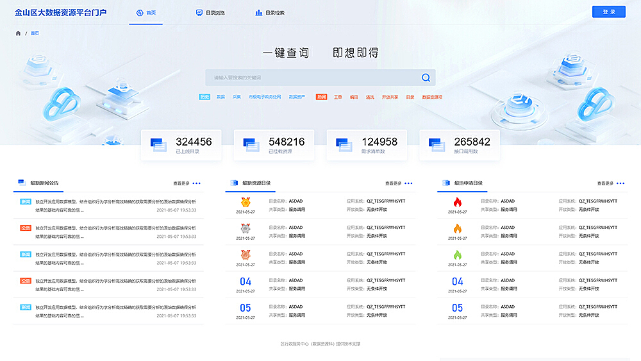641x361 pixels.
Task: Expand 查看更多 in the 最新资源目录 panel
Action: pyautogui.click(x=399, y=183)
